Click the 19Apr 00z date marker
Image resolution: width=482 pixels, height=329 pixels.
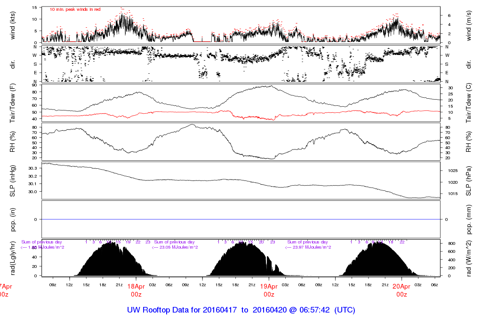pos(269,290)
